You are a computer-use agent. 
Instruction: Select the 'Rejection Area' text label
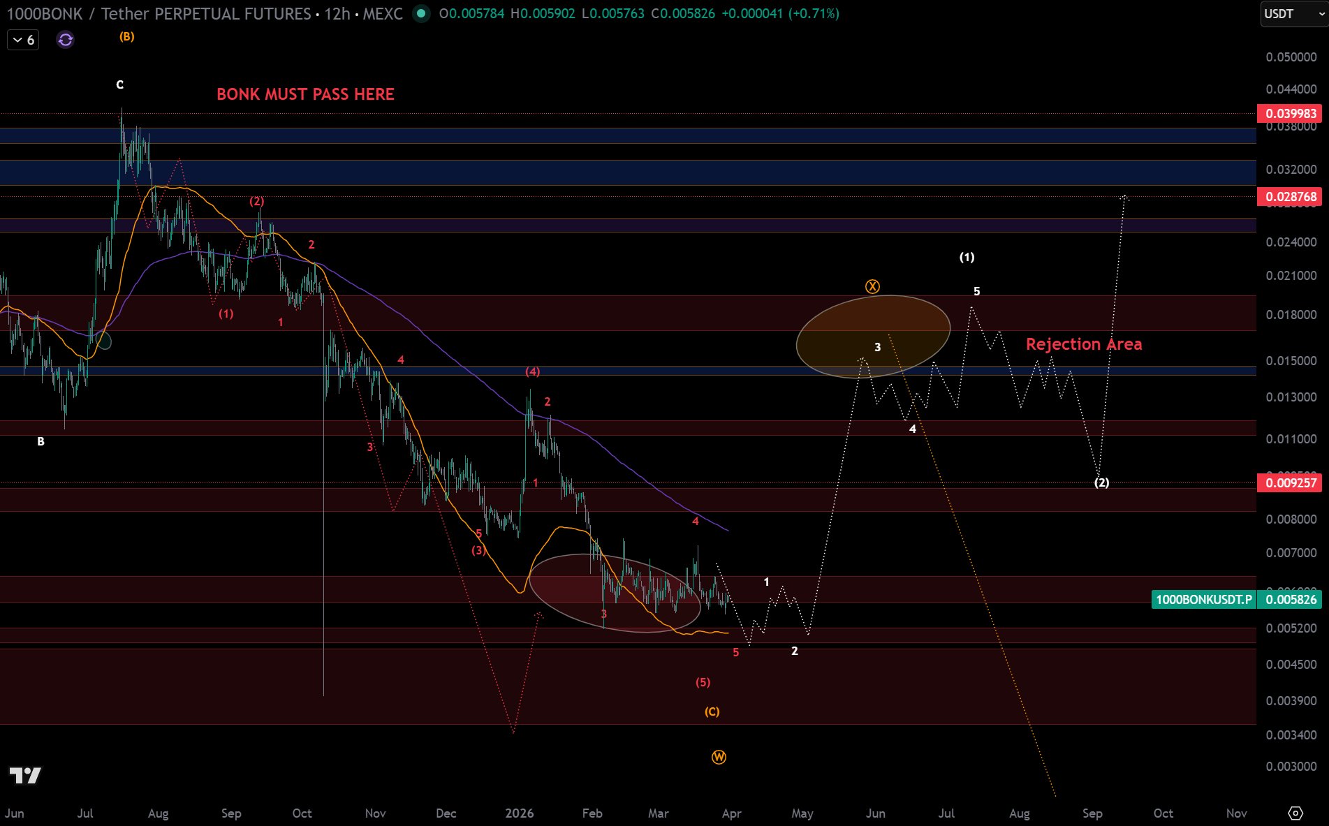coord(1084,344)
